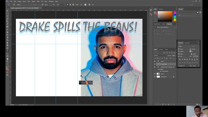208x117 pixels.
Task: Select the Crop tool
Action: 7,21
